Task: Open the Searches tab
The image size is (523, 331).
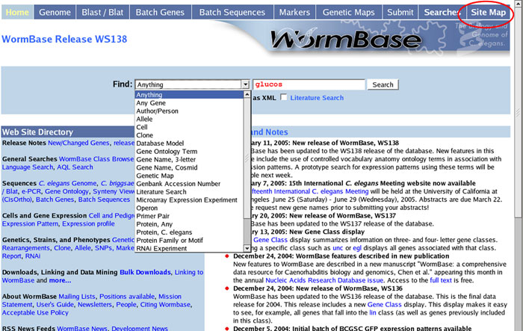Action: coord(441,13)
